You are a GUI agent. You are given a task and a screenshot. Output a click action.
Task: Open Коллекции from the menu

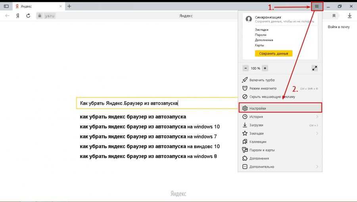point(280,142)
